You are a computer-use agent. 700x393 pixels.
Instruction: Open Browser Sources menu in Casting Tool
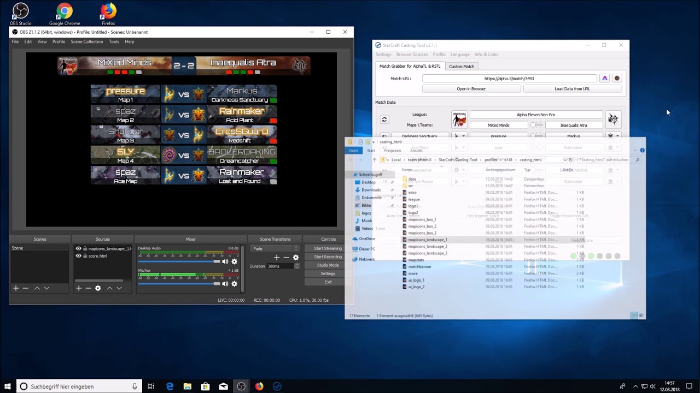click(412, 55)
